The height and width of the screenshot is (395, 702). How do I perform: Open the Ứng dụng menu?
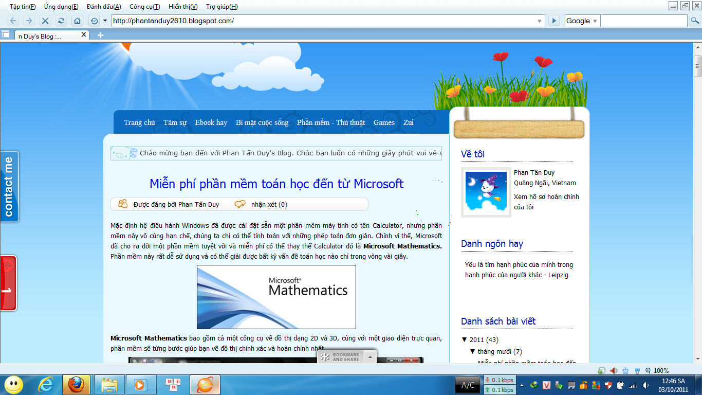coord(61,7)
